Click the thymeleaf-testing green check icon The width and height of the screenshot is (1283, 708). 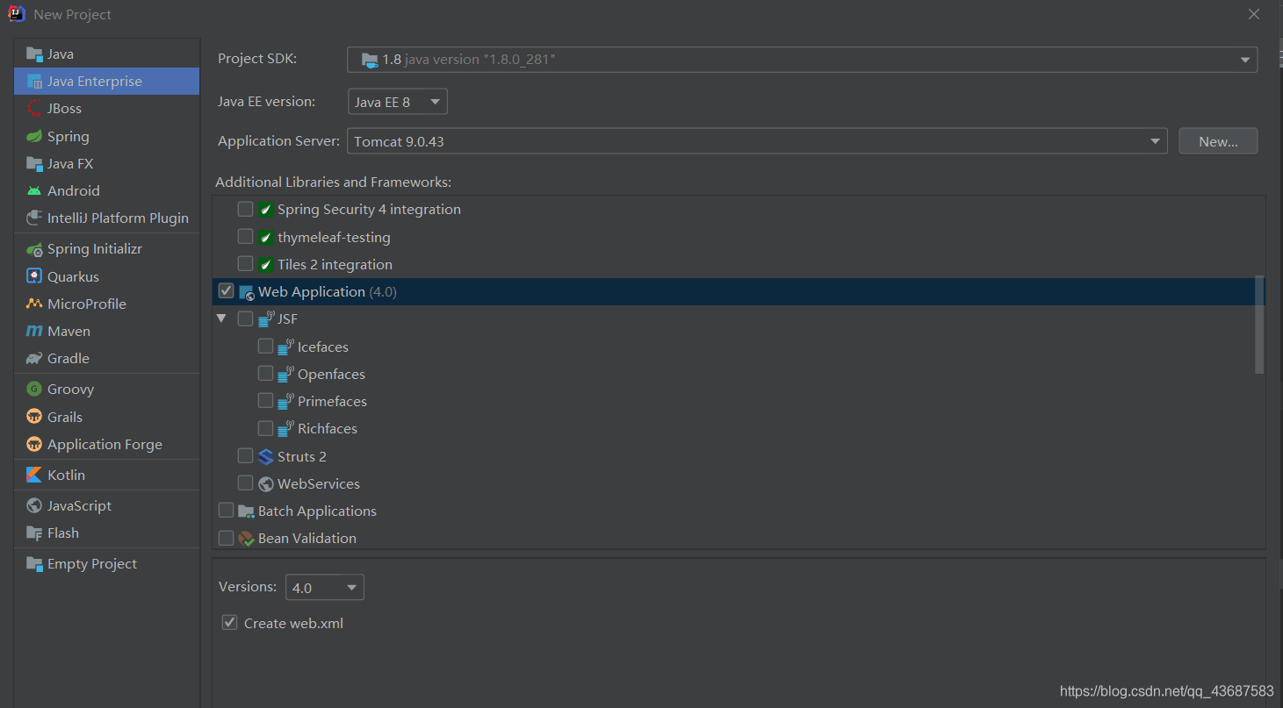266,237
